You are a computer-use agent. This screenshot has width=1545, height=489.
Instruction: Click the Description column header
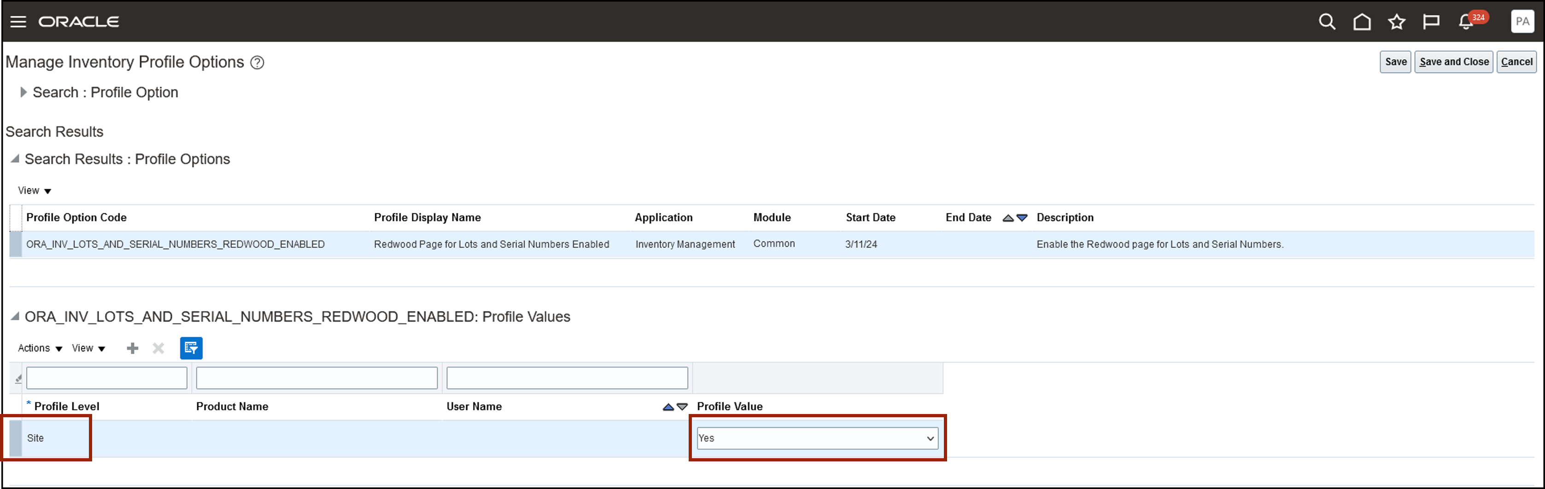click(x=1065, y=218)
